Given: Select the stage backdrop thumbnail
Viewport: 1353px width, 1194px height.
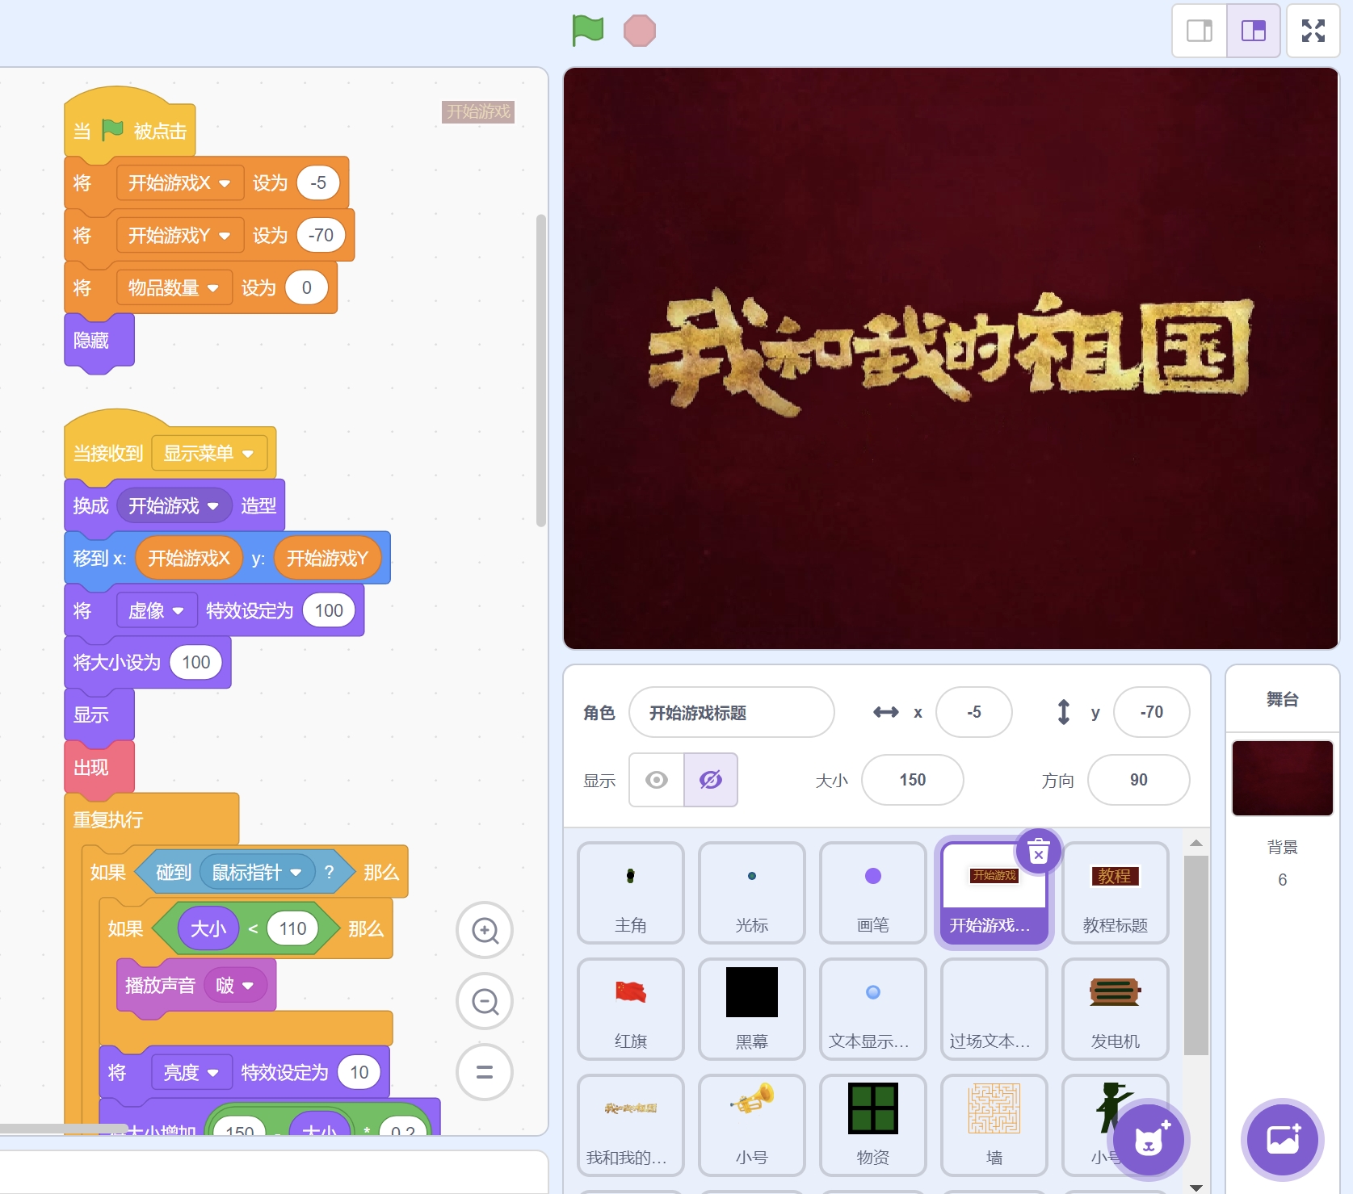Looking at the screenshot, I should [1282, 778].
